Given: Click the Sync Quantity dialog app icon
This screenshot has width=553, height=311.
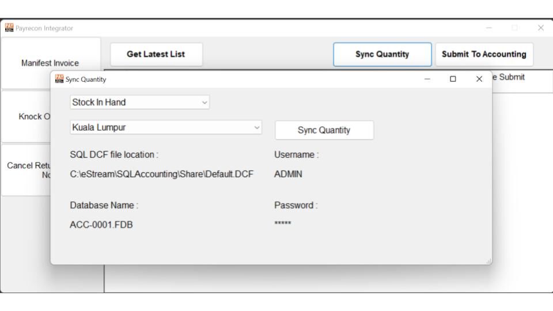Looking at the screenshot, I should [x=59, y=79].
